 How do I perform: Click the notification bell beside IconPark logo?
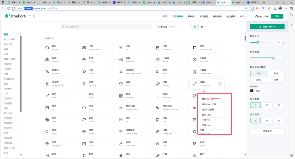coord(34,16)
